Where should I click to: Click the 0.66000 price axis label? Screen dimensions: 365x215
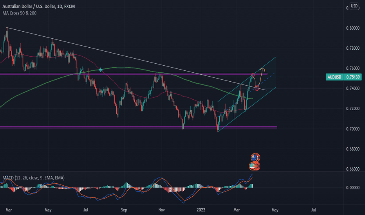[x=352, y=169]
